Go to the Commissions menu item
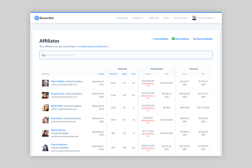This screenshot has height=168, width=252. point(180,18)
